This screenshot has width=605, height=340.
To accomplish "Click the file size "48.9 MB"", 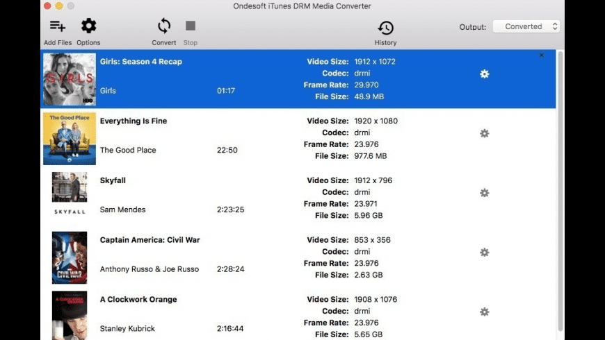I will tap(369, 96).
